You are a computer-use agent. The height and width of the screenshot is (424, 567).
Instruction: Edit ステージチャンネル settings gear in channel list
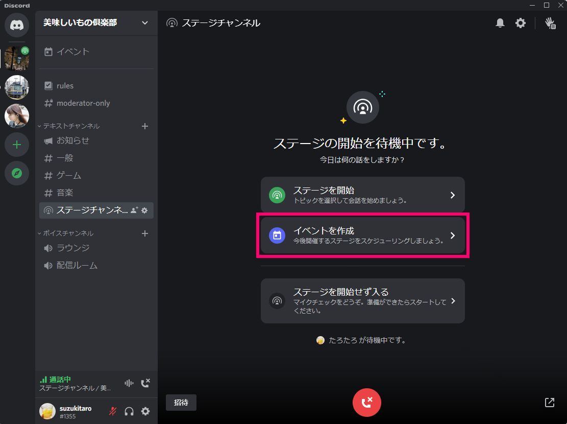coord(144,210)
